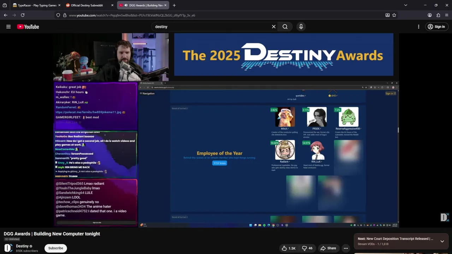Close the Official Destiny Subreddit tab

tap(112, 5)
